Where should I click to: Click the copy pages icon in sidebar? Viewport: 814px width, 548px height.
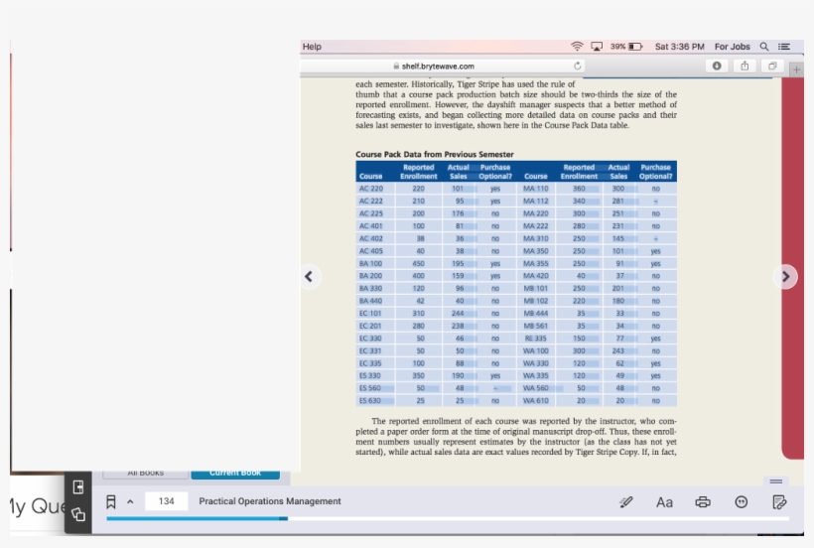click(x=78, y=514)
